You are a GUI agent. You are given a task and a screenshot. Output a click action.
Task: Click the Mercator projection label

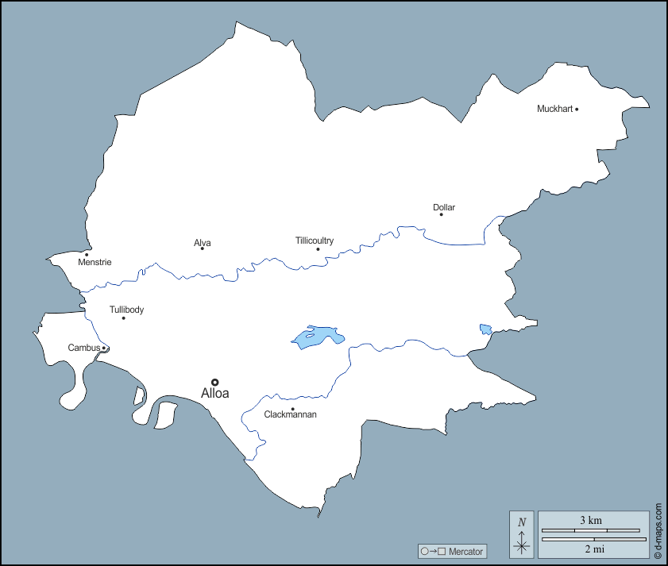[465, 552]
